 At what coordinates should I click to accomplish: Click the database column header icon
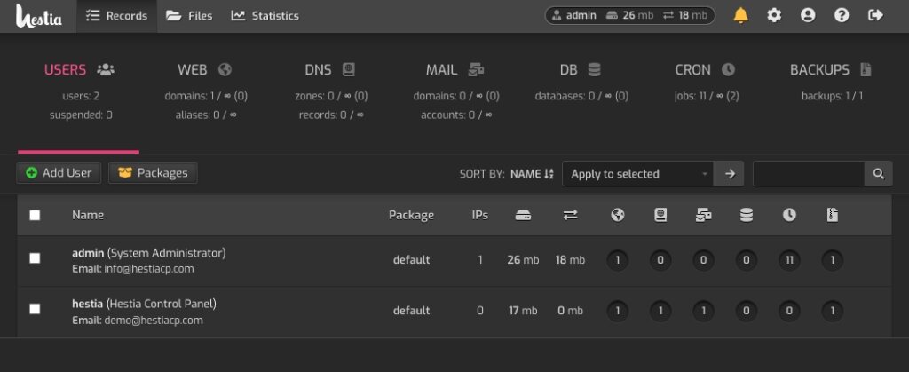tap(746, 215)
